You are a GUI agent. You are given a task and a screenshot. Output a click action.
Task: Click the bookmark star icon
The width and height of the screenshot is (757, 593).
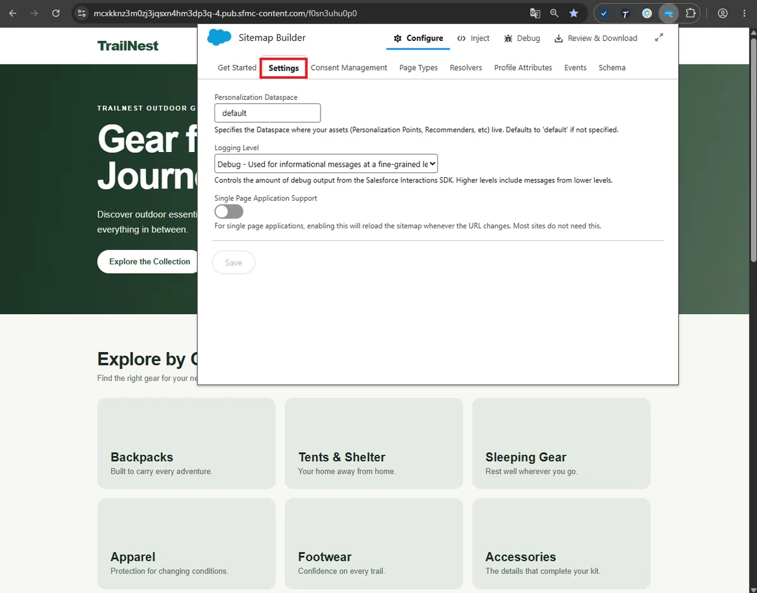(x=573, y=13)
